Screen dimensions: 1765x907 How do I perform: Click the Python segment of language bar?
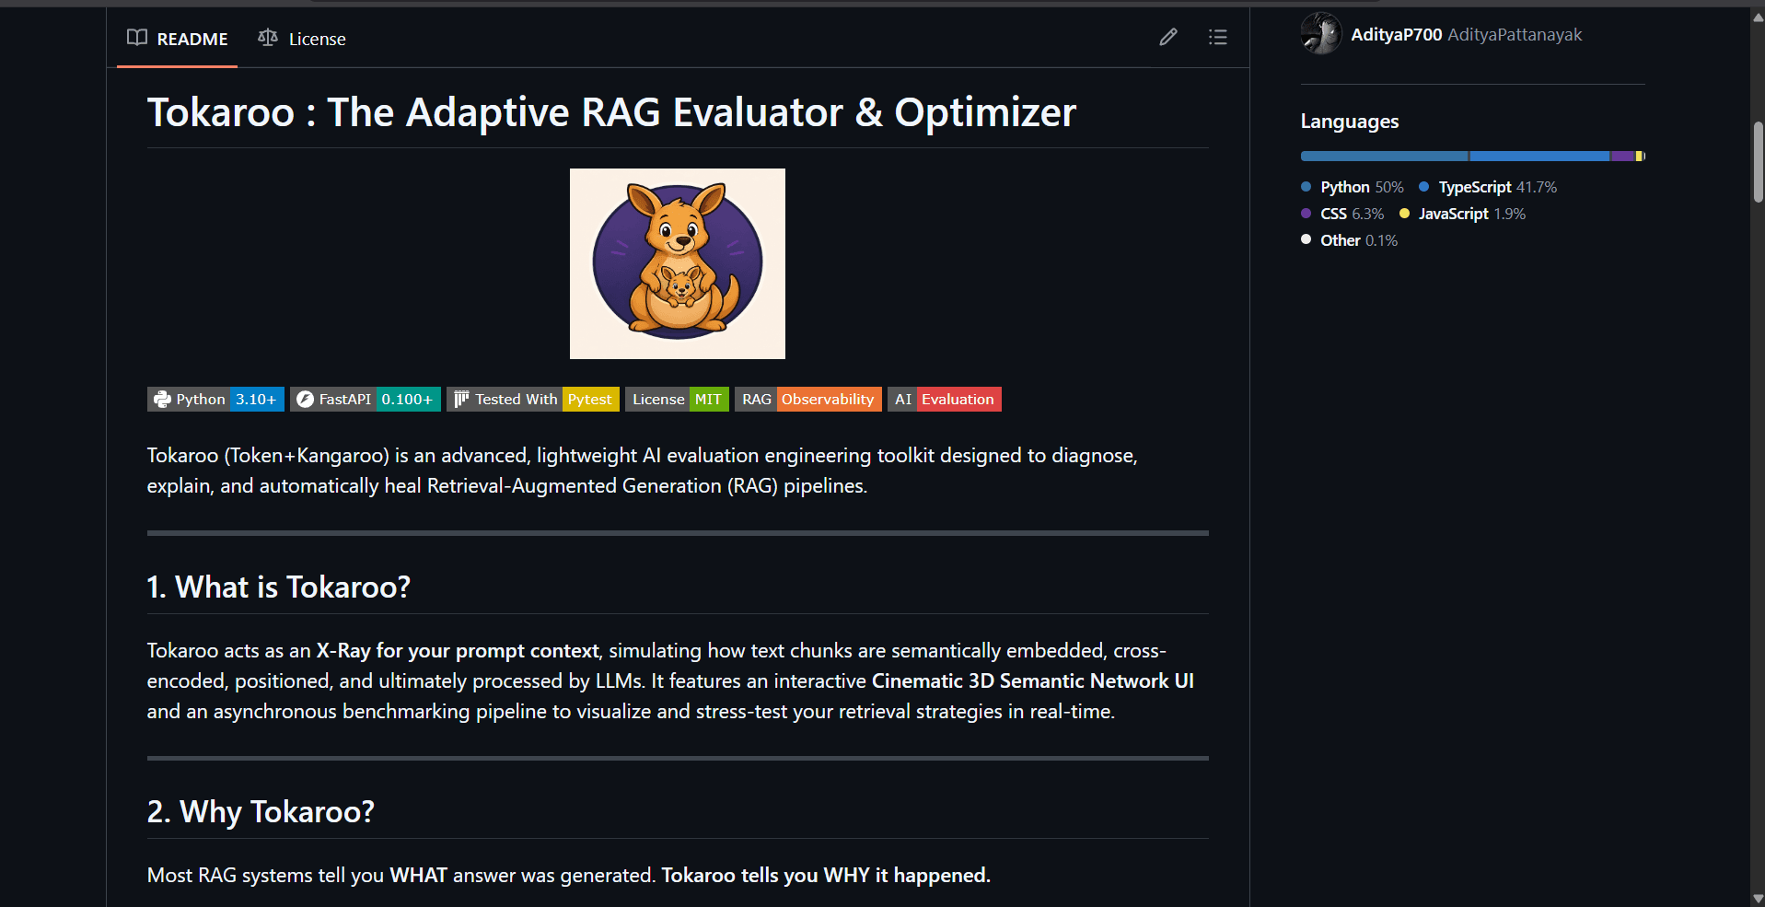click(1384, 157)
